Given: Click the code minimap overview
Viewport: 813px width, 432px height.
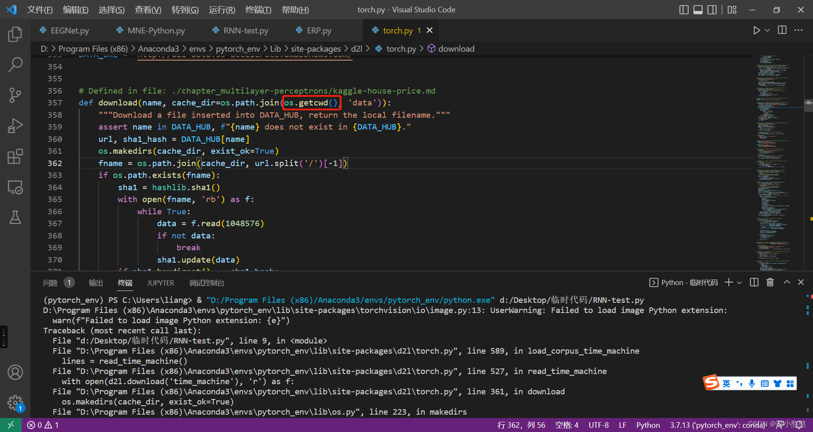Looking at the screenshot, I should click(x=778, y=163).
